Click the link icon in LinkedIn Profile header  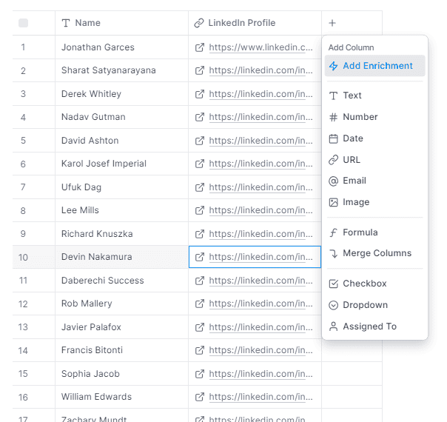click(x=199, y=23)
